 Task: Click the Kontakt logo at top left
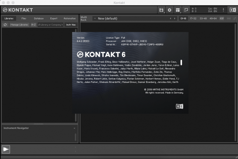tap(18, 10)
